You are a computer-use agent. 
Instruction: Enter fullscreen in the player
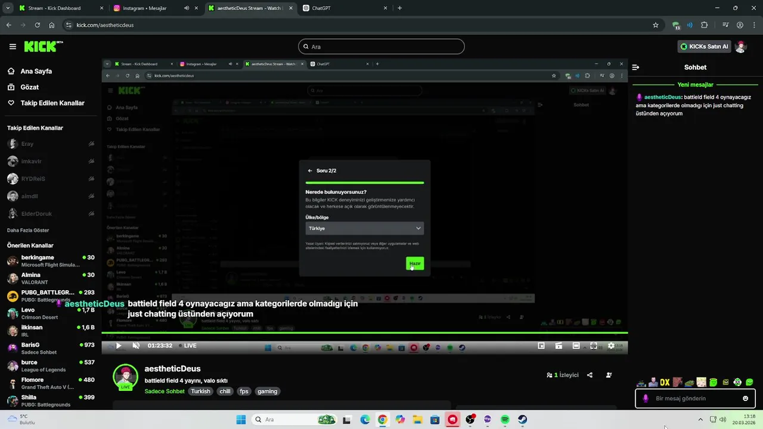coord(594,346)
